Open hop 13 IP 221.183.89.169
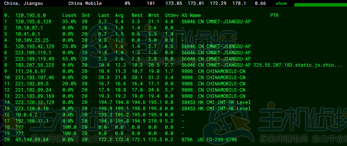 click(x=35, y=96)
